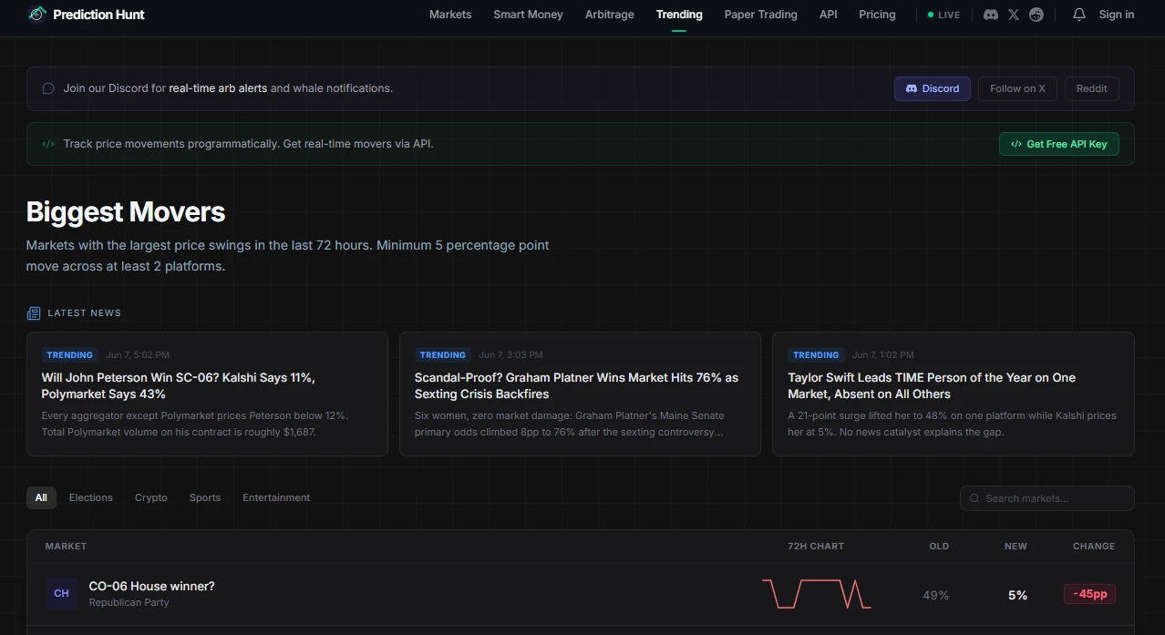Click the Get Free API Key button
Viewport: 1165px width, 635px height.
click(1058, 144)
